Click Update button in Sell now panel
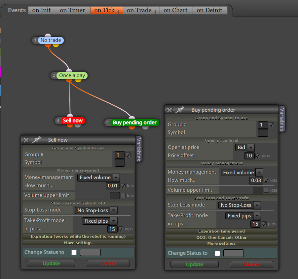Image resolution: width=298 pixels, height=279 pixels. point(51,264)
